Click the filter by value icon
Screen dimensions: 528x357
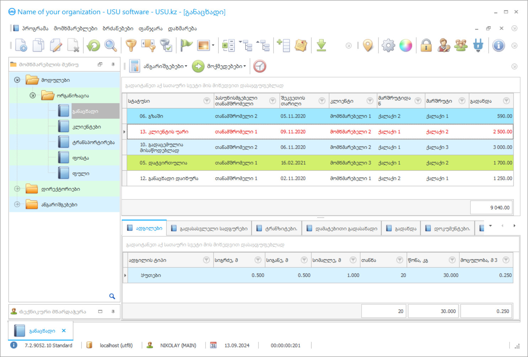click(149, 46)
